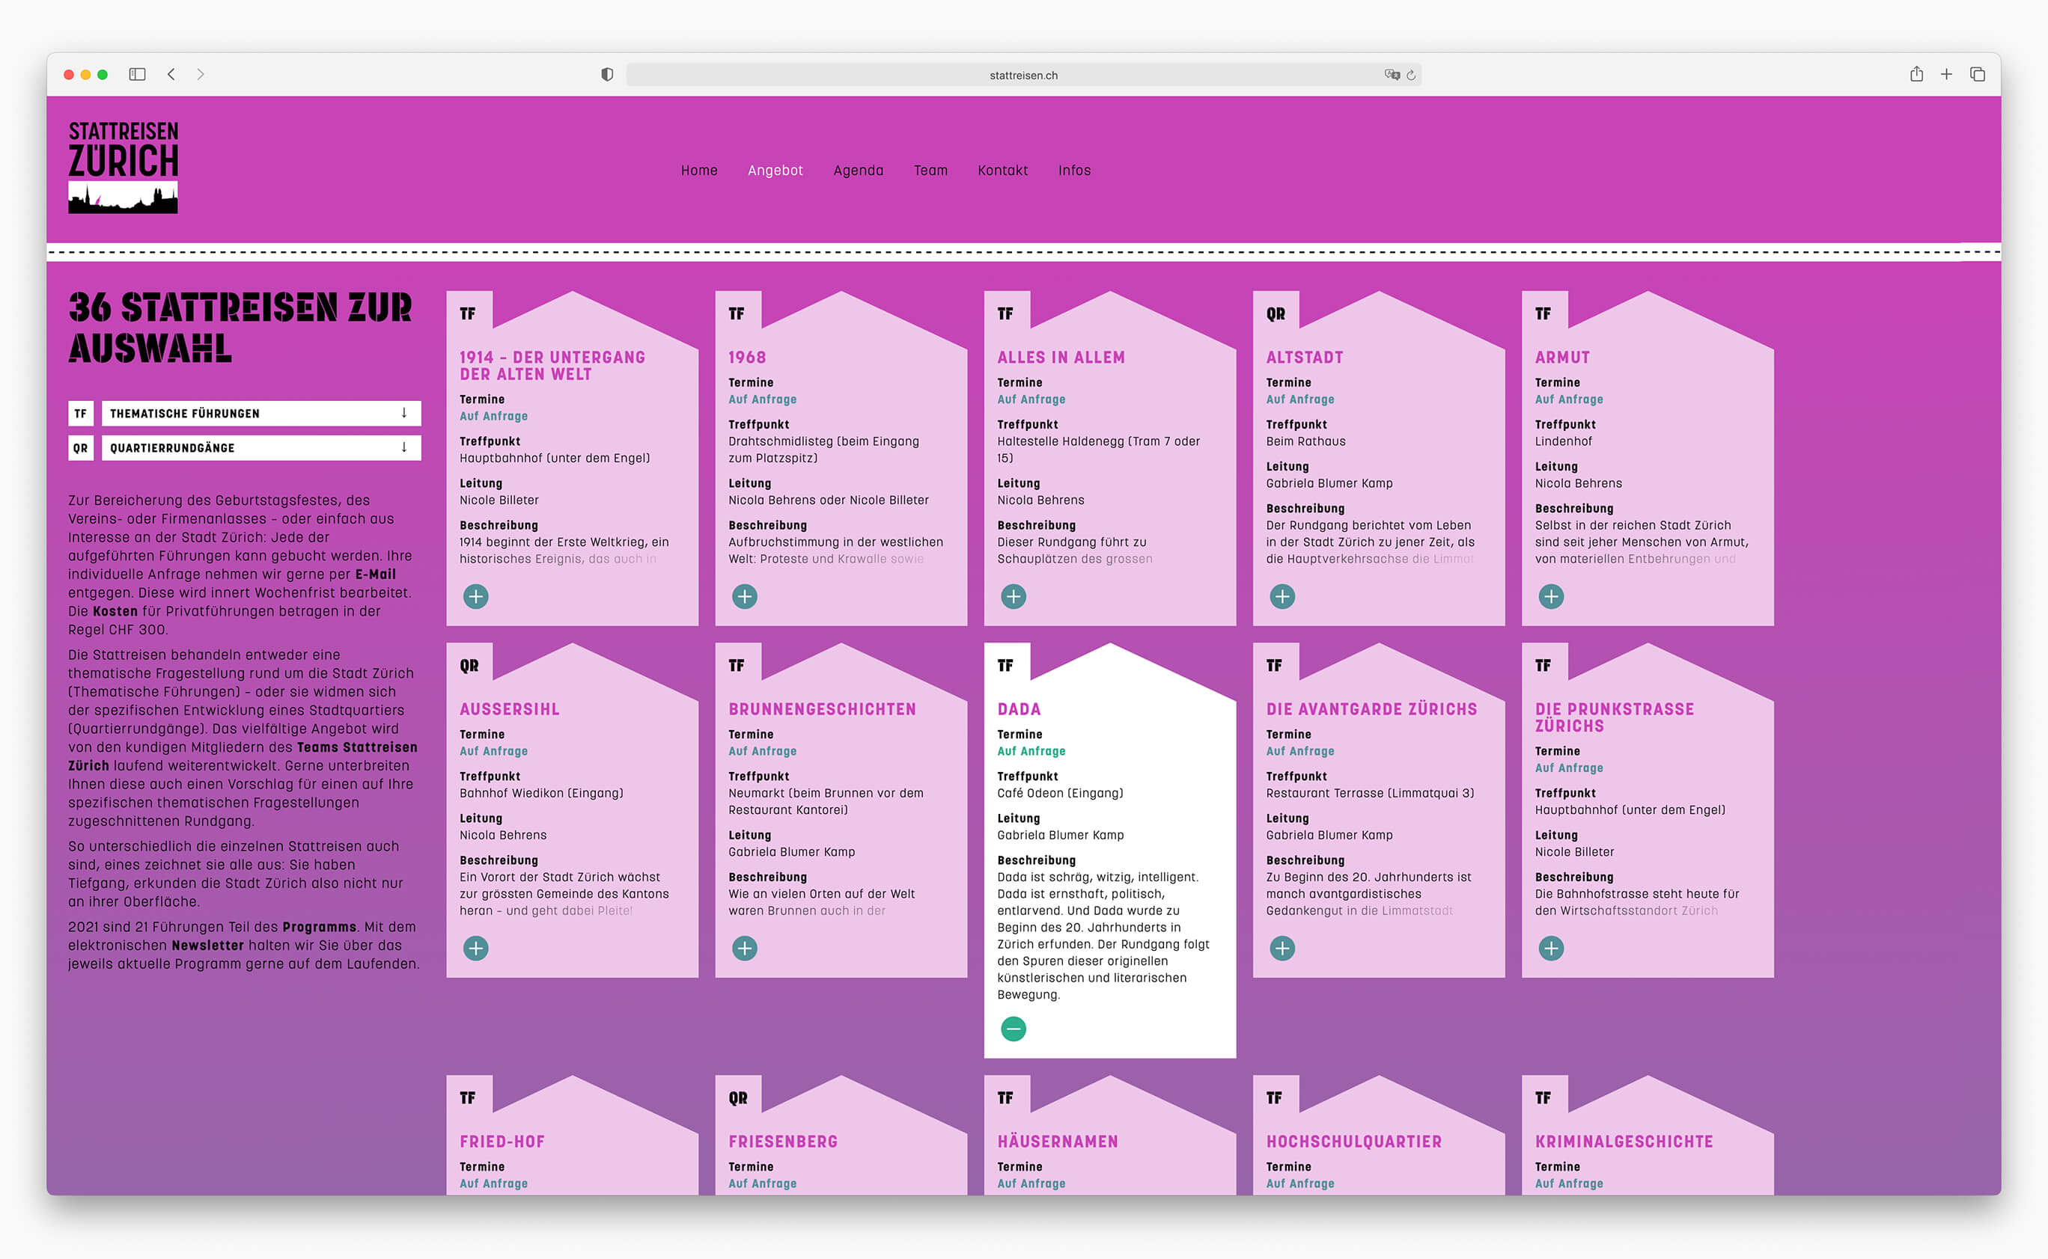Select the Friesenberg card title

783,1142
